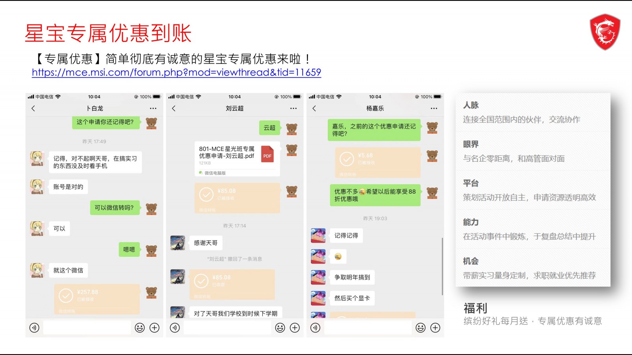Screen dimensions: 632x355
Task: Click the 眼界 benefit row
Action: (x=533, y=151)
